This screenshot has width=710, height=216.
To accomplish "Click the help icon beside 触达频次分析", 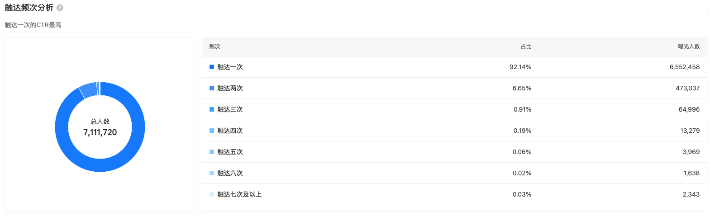I will (x=60, y=8).
